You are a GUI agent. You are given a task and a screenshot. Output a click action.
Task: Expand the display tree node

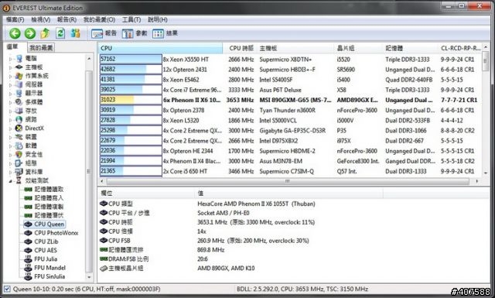(x=10, y=93)
